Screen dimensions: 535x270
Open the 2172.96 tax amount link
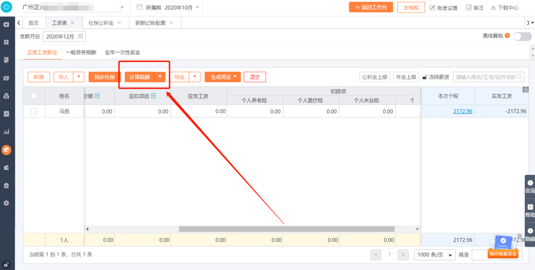pos(463,111)
